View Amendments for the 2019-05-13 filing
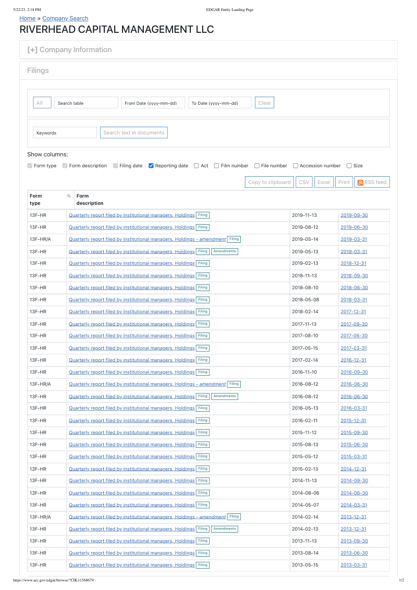This screenshot has width=417, height=590. [x=225, y=251]
